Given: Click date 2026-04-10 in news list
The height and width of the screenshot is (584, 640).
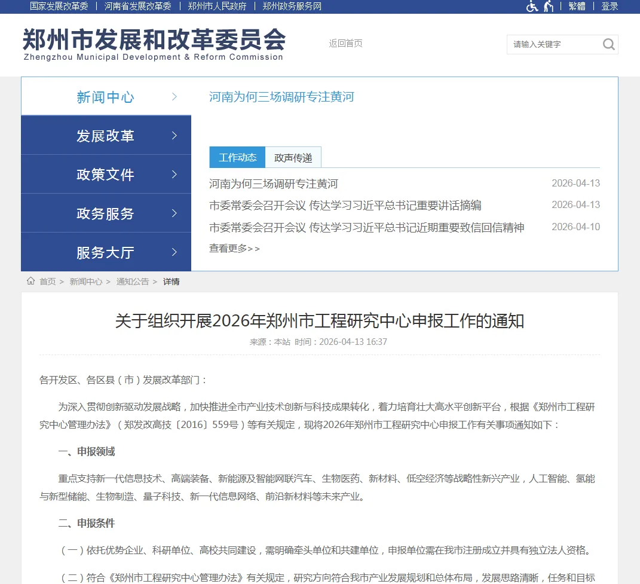Looking at the screenshot, I should point(576,227).
